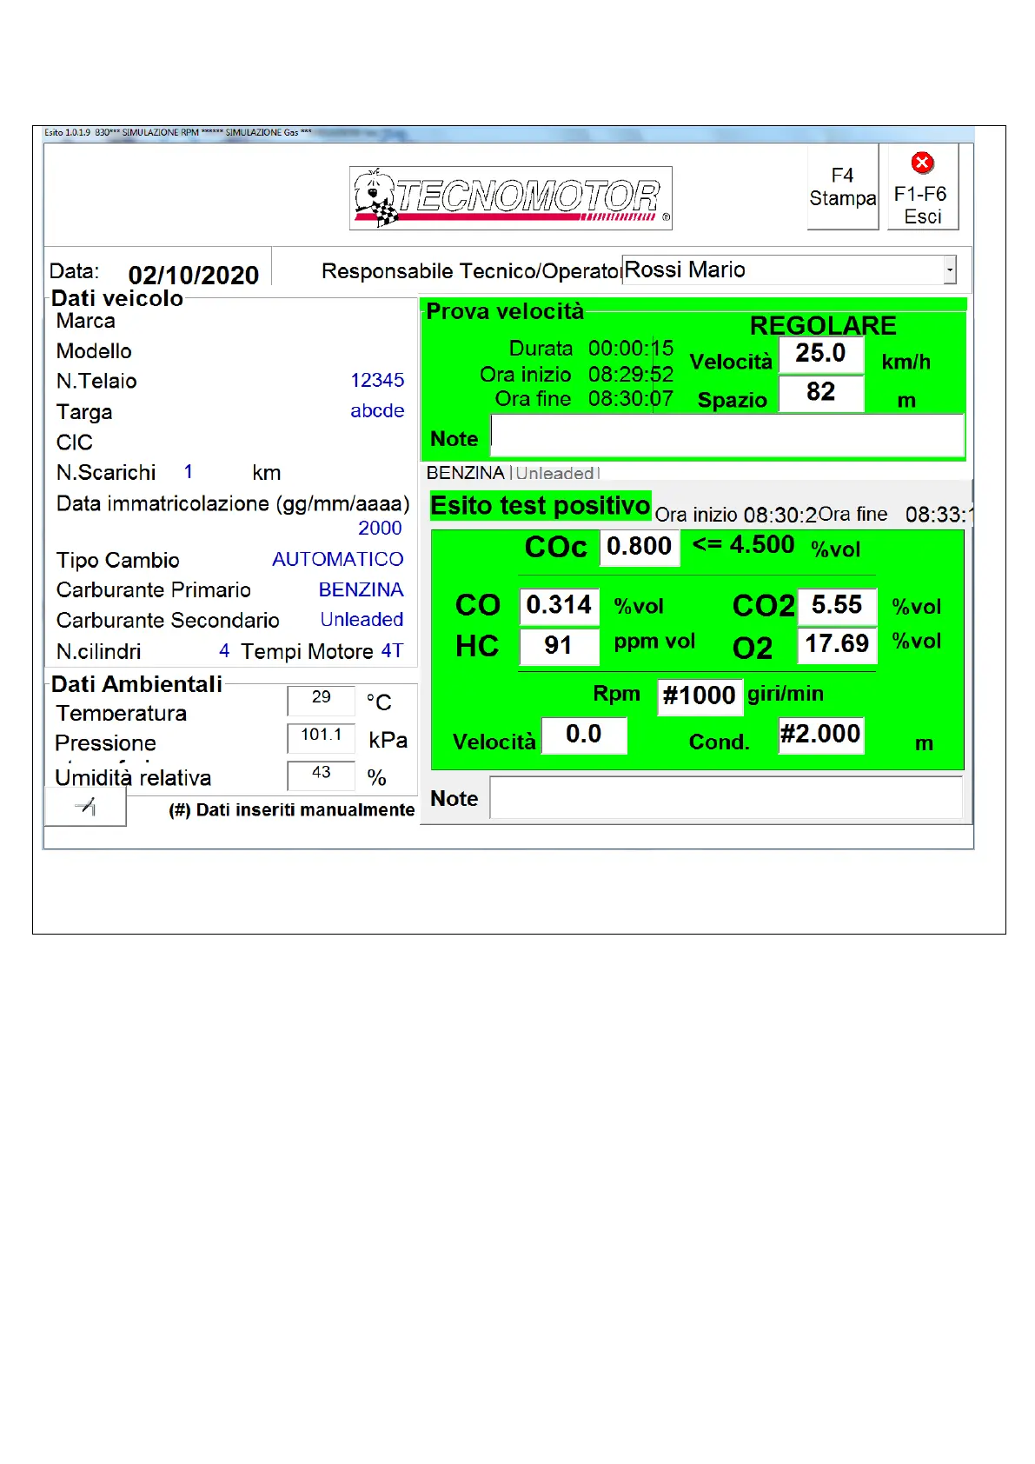Click the REGOLARE result label
Image resolution: width=1035 pixels, height=1464 pixels.
tap(823, 325)
